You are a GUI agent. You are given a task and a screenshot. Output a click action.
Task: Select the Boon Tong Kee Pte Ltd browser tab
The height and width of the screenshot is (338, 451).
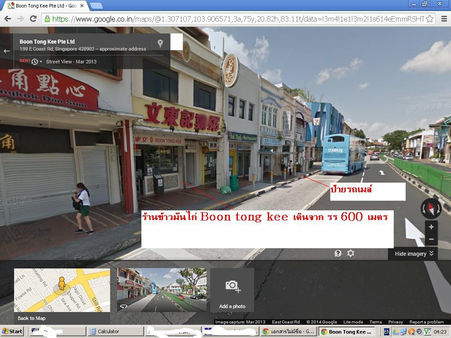[46, 5]
